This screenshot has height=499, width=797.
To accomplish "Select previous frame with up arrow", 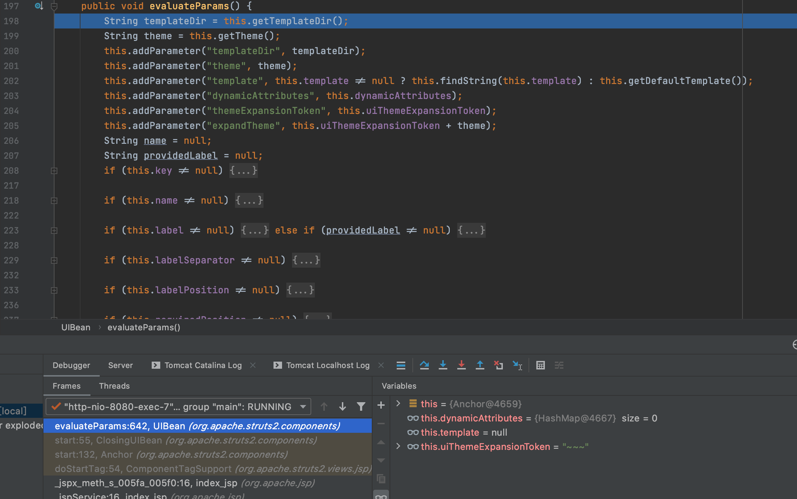I will coord(324,406).
